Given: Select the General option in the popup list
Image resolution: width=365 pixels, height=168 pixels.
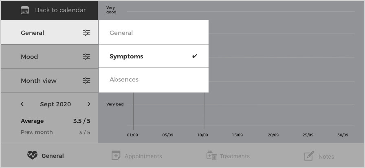Looking at the screenshot, I should click(154, 32).
